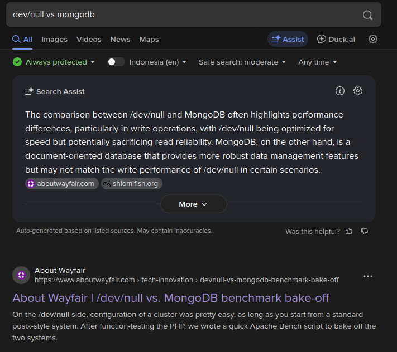Screen dimensions: 397x352
Task: Switch to the Videos tab
Action: tap(89, 40)
